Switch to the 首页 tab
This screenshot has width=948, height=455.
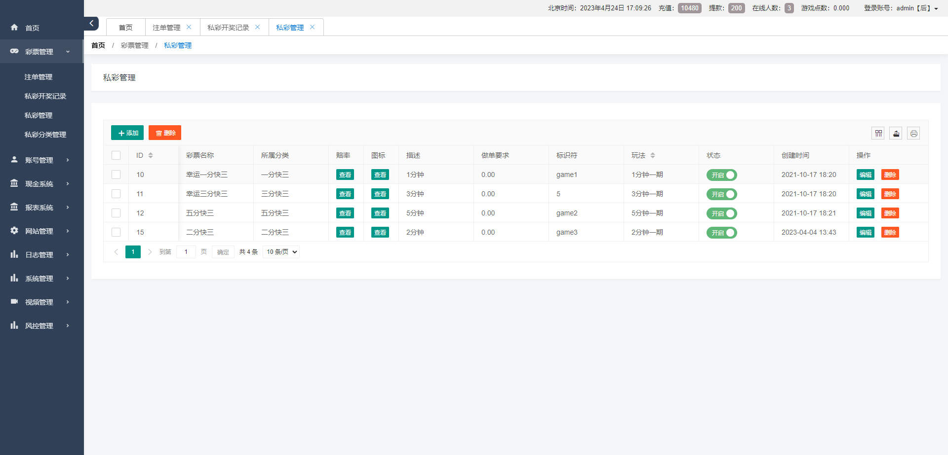click(126, 28)
